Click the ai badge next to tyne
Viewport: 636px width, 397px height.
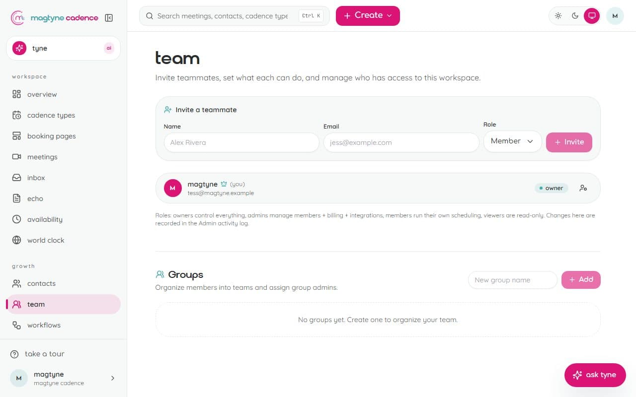tap(109, 48)
